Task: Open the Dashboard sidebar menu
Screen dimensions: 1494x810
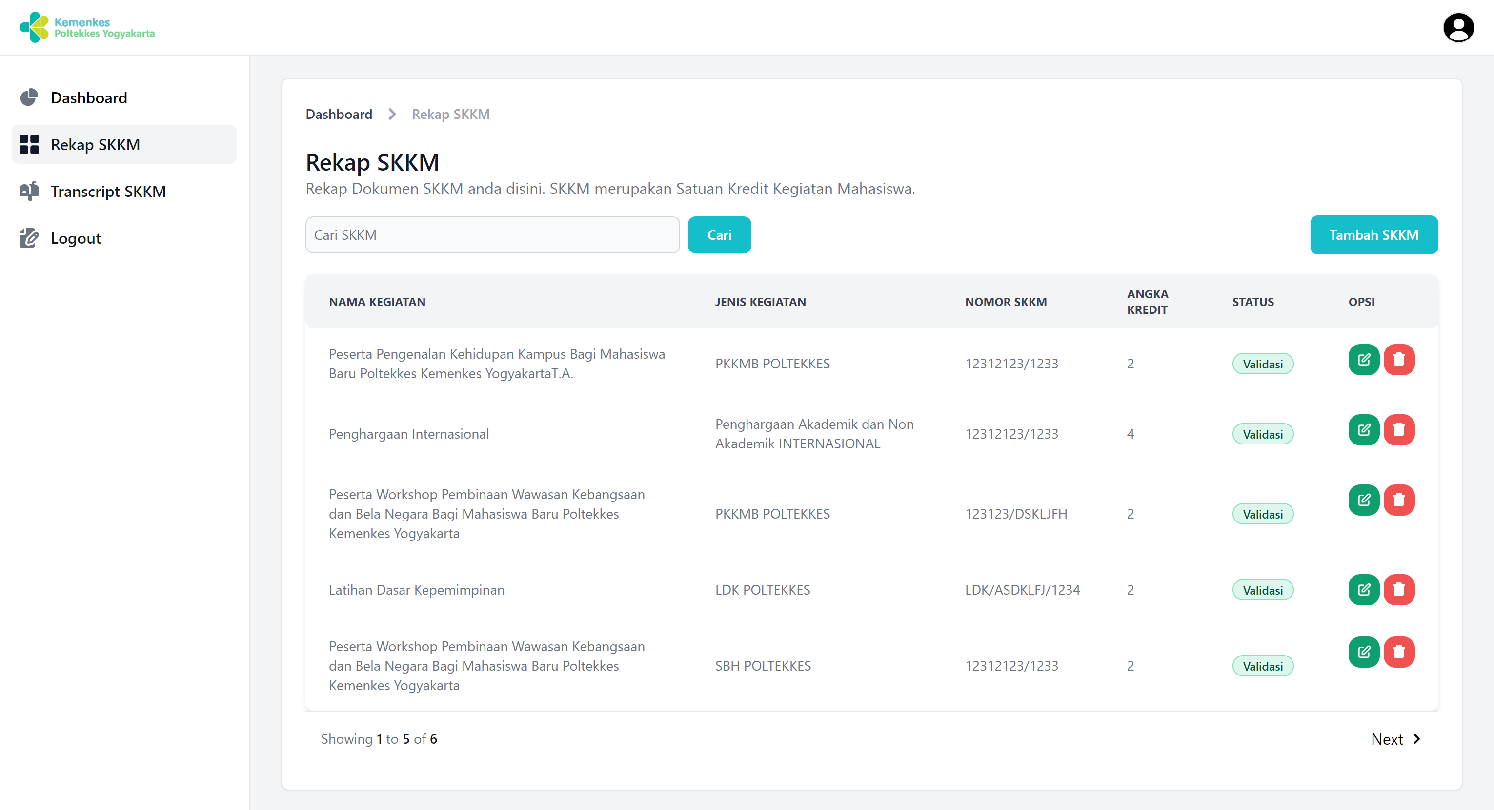Action: [89, 98]
